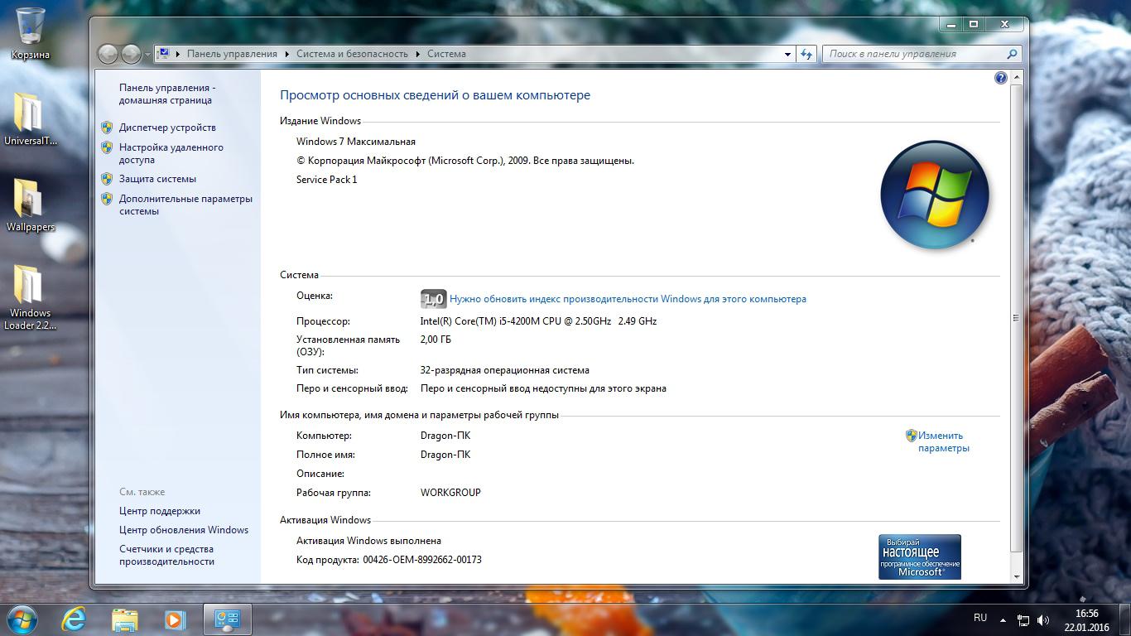Click the Windows Experience Index update link
The image size is (1131, 636).
tap(628, 299)
